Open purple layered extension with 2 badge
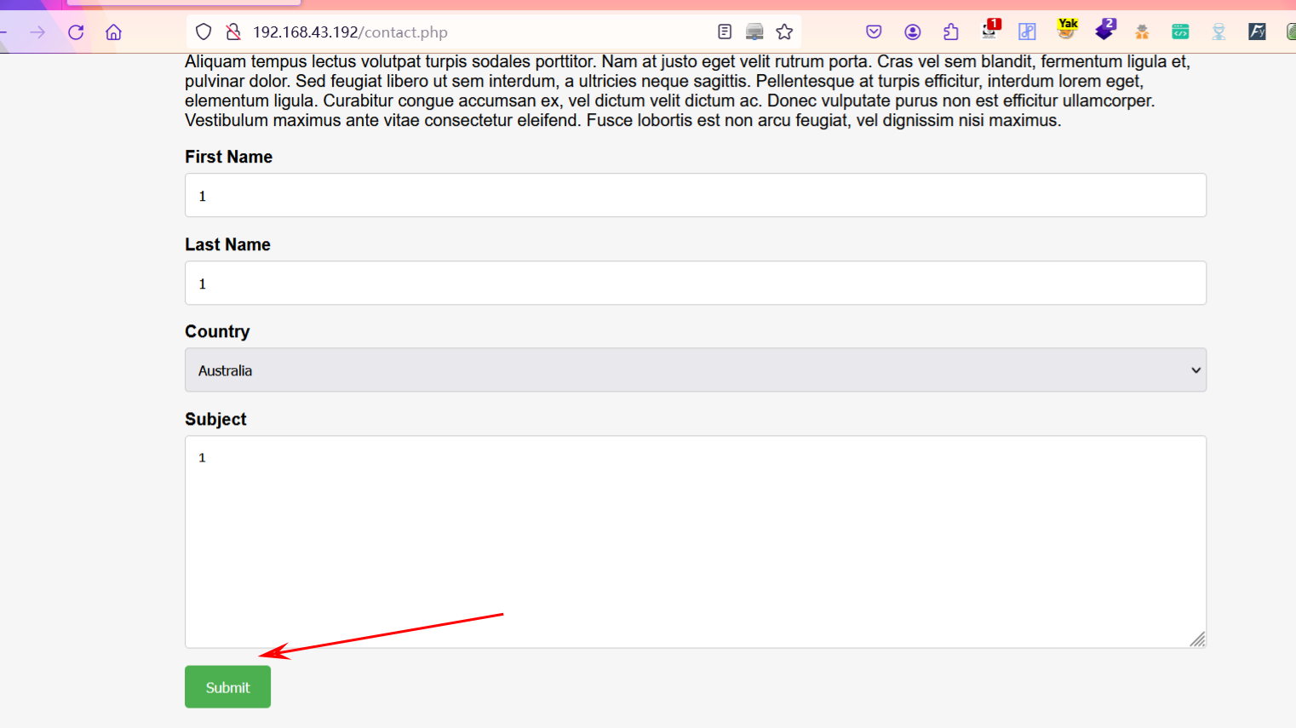 (1105, 30)
